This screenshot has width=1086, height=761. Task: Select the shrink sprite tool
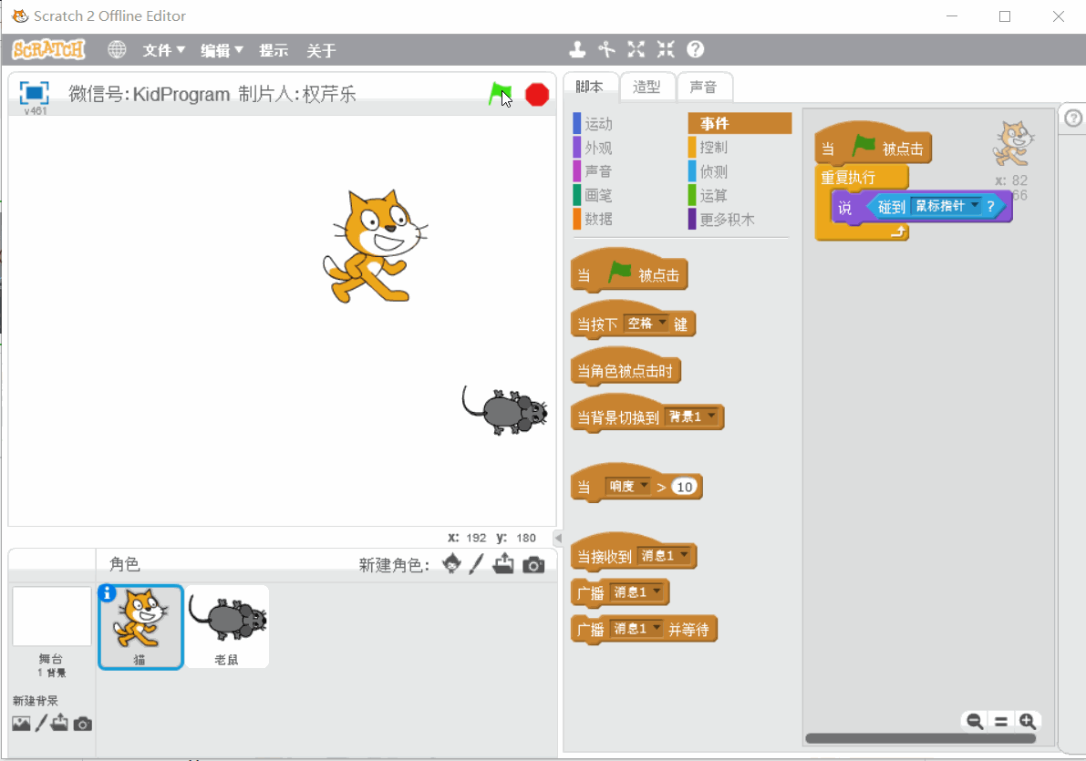click(x=666, y=49)
